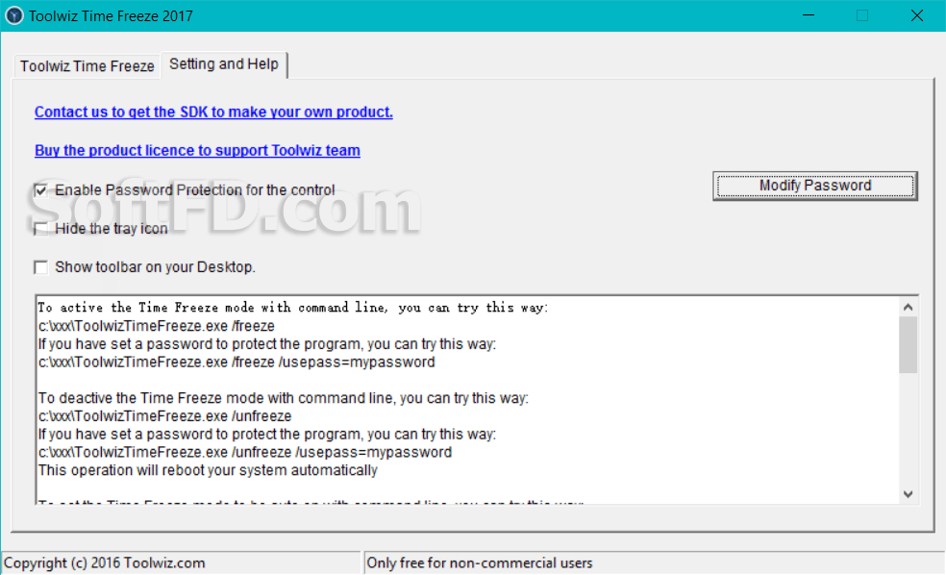Enable Show toolbar on your Desktop

pyautogui.click(x=41, y=267)
